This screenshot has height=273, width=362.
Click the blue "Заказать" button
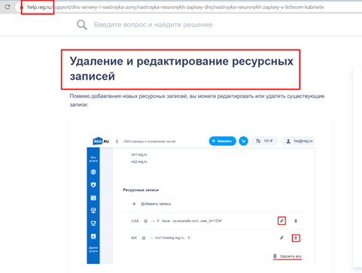[x=222, y=141]
